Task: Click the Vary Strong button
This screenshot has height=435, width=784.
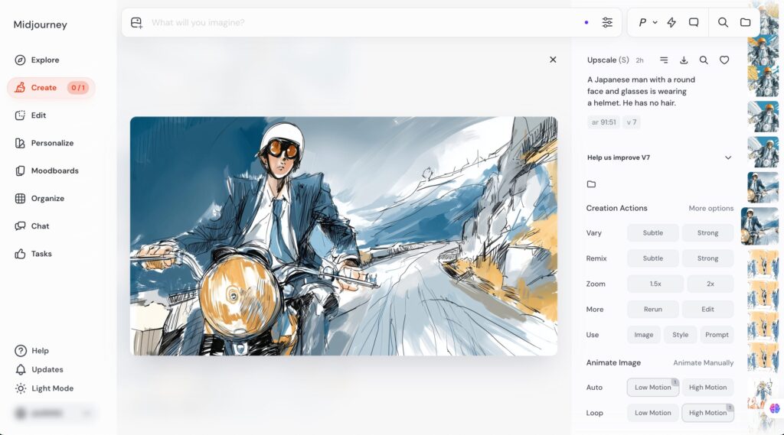Action: [707, 233]
